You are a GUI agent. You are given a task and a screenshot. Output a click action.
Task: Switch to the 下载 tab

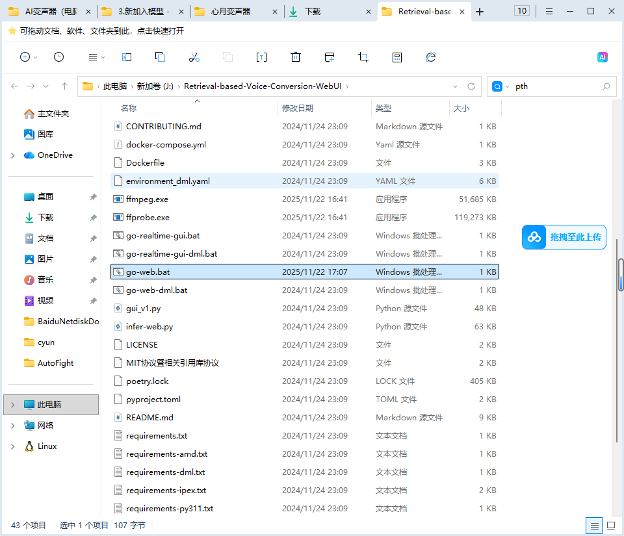[330, 12]
